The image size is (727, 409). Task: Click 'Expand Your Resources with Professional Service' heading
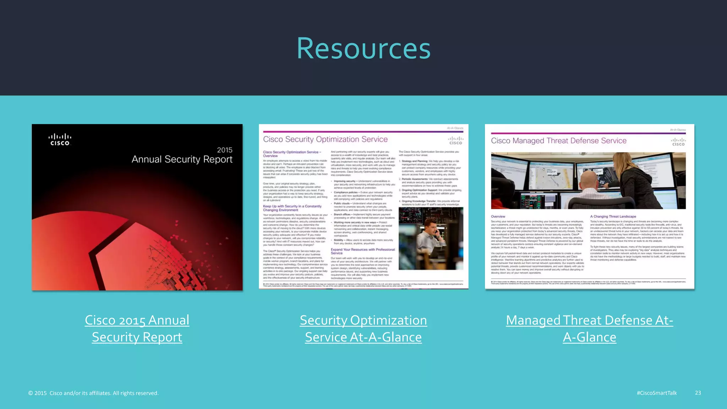coord(363,251)
